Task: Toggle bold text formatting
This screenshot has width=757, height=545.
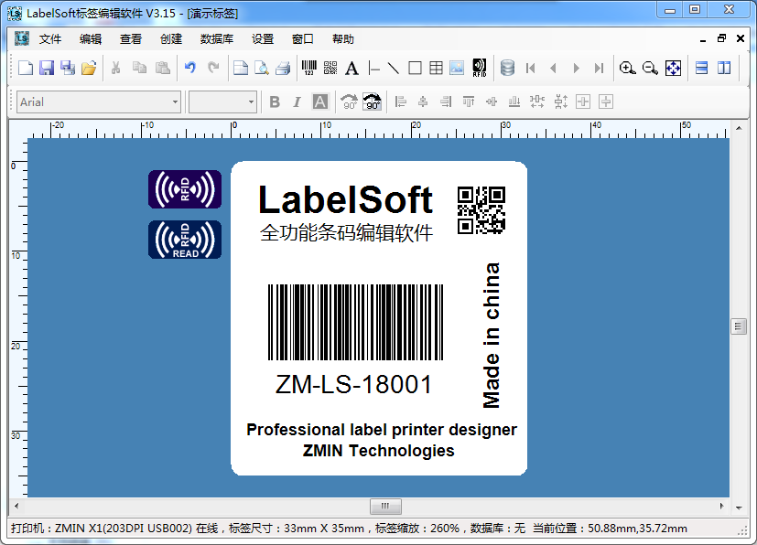Action: pos(275,102)
